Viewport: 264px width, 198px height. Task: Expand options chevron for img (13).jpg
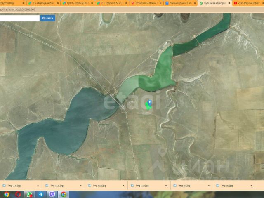click(x=38, y=186)
